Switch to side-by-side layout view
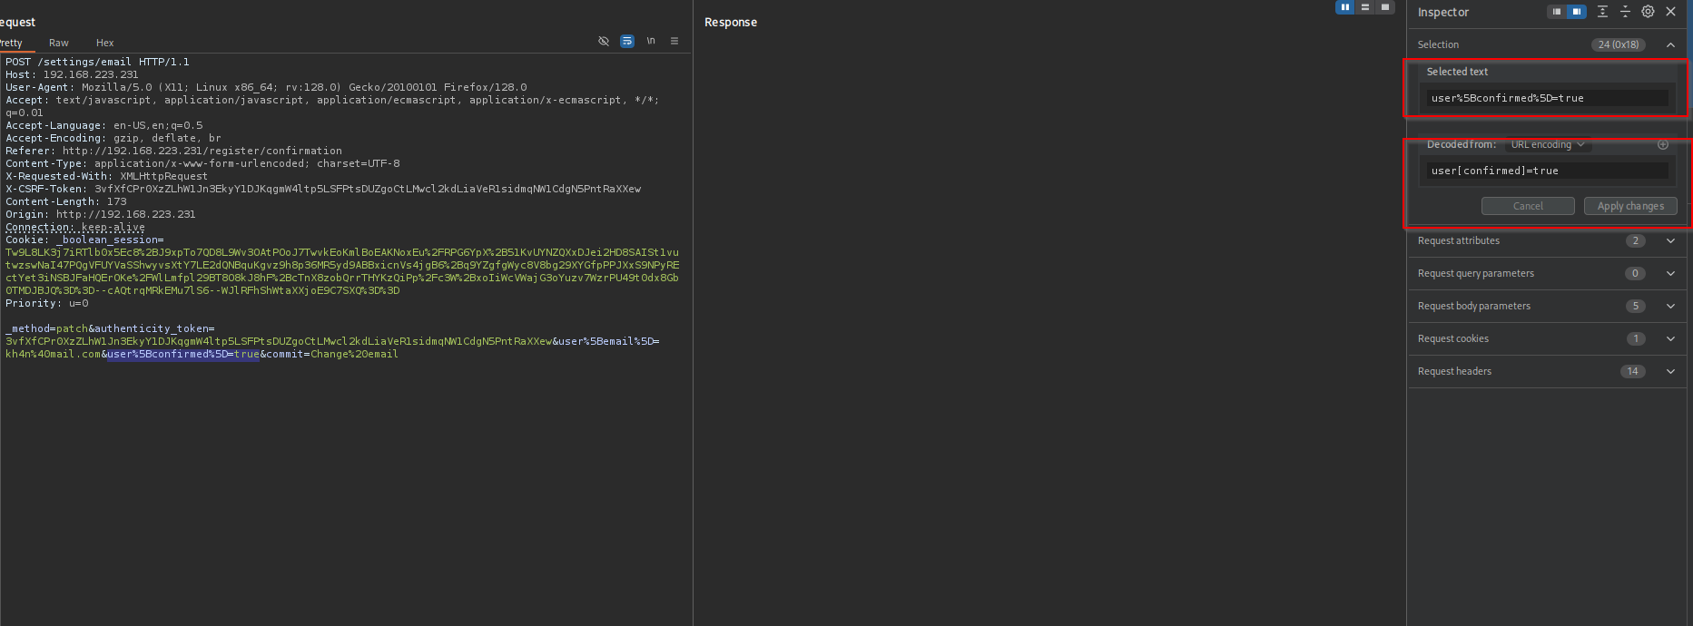1693x626 pixels. click(1345, 7)
